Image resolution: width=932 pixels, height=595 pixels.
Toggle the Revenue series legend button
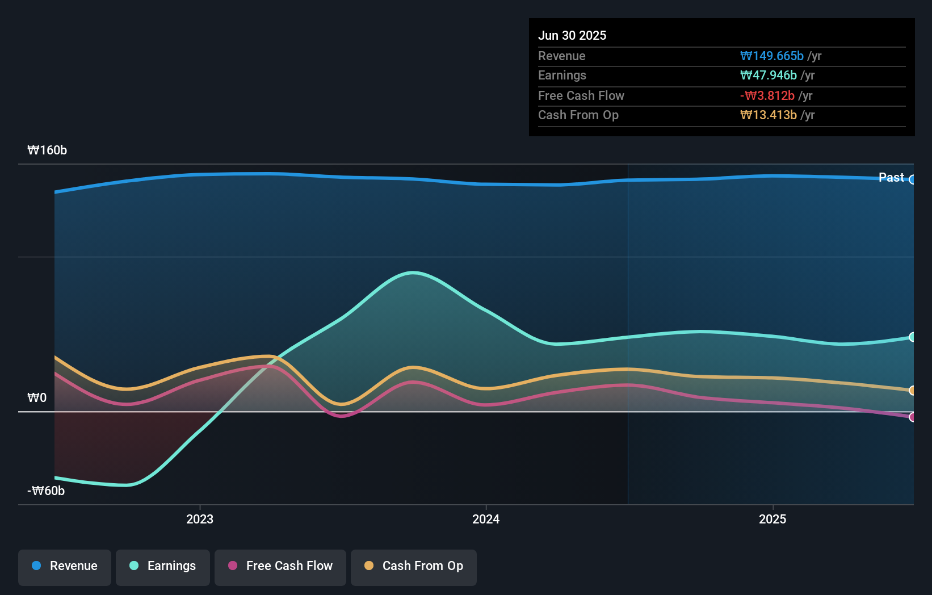coord(65,567)
